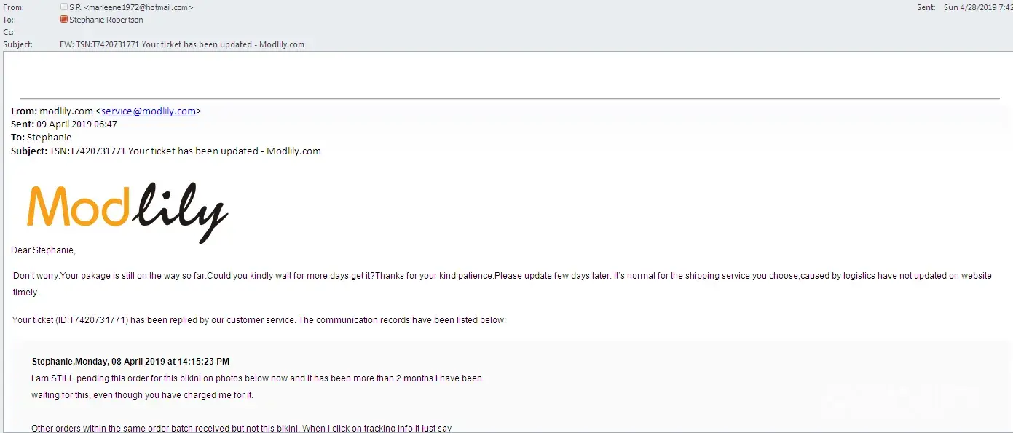Viewport: 1013px width, 433px height.
Task: Click the FW: TSN subject line in header
Action: click(x=182, y=44)
